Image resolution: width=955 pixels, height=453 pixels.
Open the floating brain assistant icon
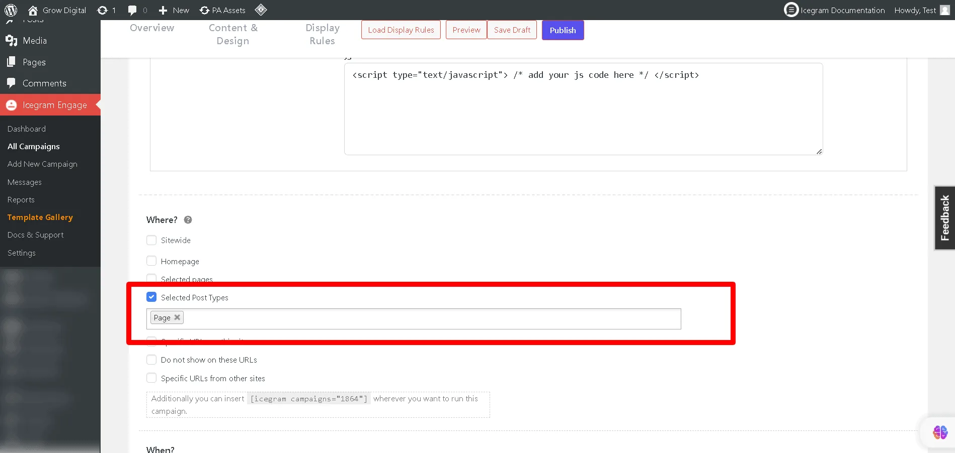click(x=940, y=432)
